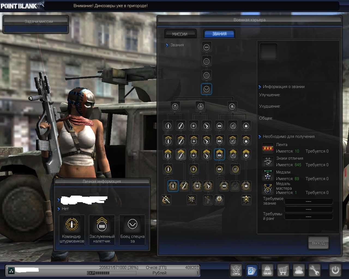
Task: Expand the Звания section arrow
Action: tap(167, 45)
